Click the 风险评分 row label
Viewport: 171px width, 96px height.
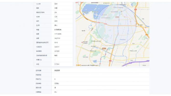39,79
